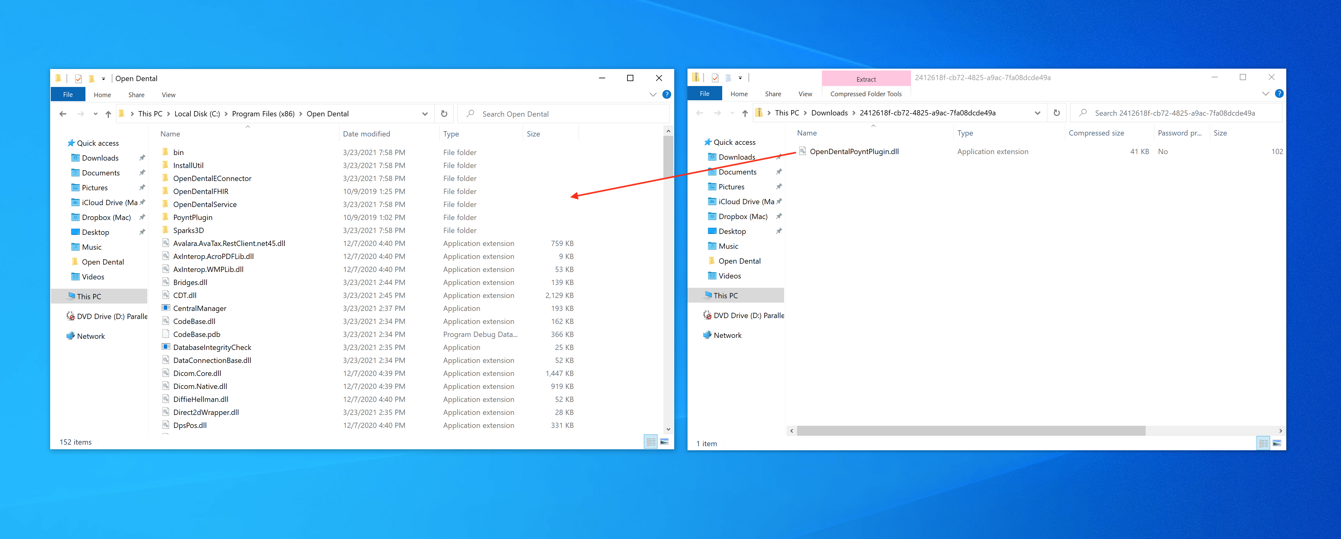Screen dimensions: 1341x539
Task: Select Bridges.dll file row
Action: [x=369, y=282]
